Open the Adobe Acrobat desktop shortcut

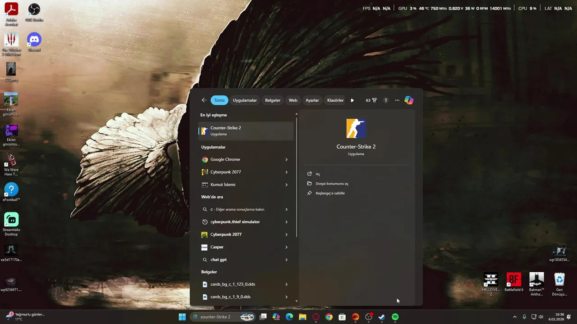point(11,14)
